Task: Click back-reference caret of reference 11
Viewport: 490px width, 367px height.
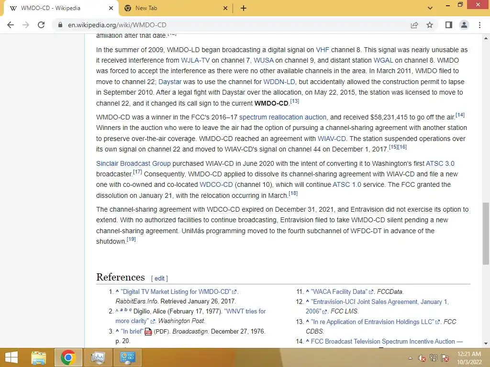Action: tap(308, 291)
